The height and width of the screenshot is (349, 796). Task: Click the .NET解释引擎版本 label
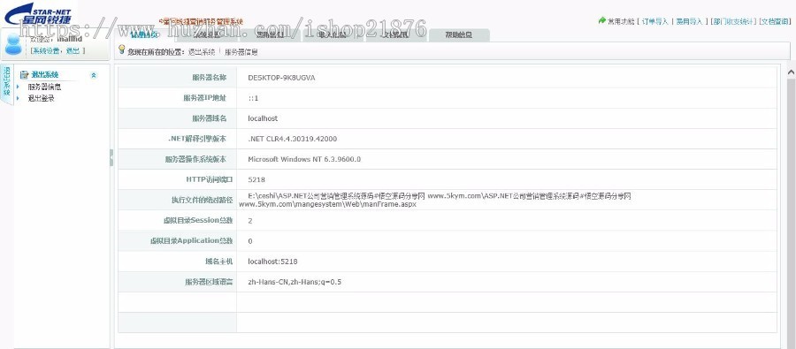click(197, 139)
